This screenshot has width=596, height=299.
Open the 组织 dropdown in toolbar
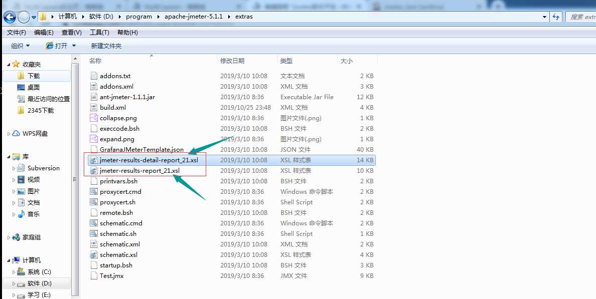click(21, 46)
